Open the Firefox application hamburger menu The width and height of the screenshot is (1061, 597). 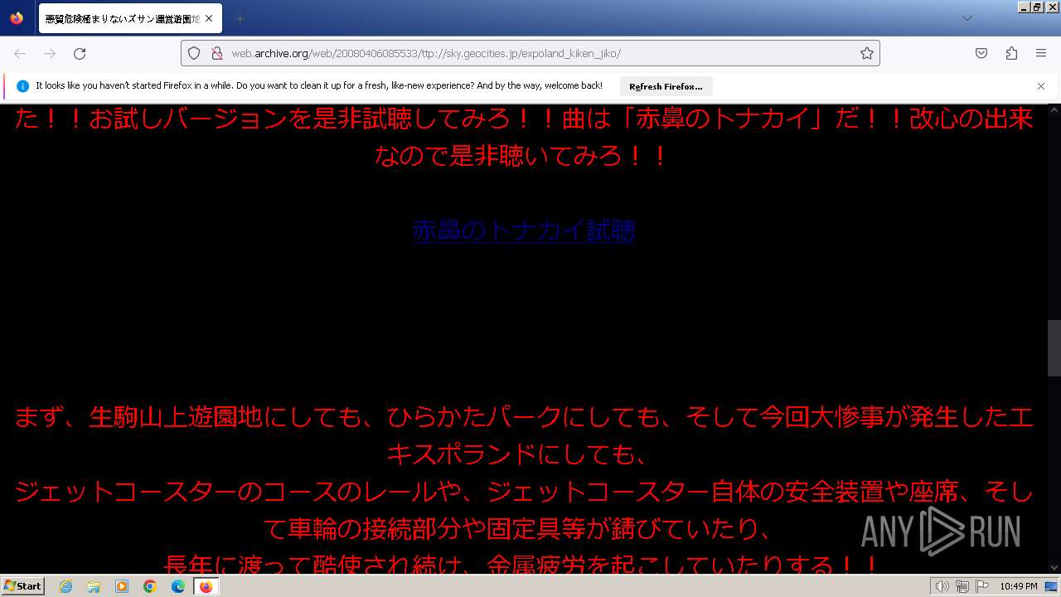click(x=1041, y=53)
